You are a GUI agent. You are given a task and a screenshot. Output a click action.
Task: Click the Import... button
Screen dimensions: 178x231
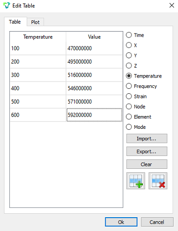[x=147, y=139]
